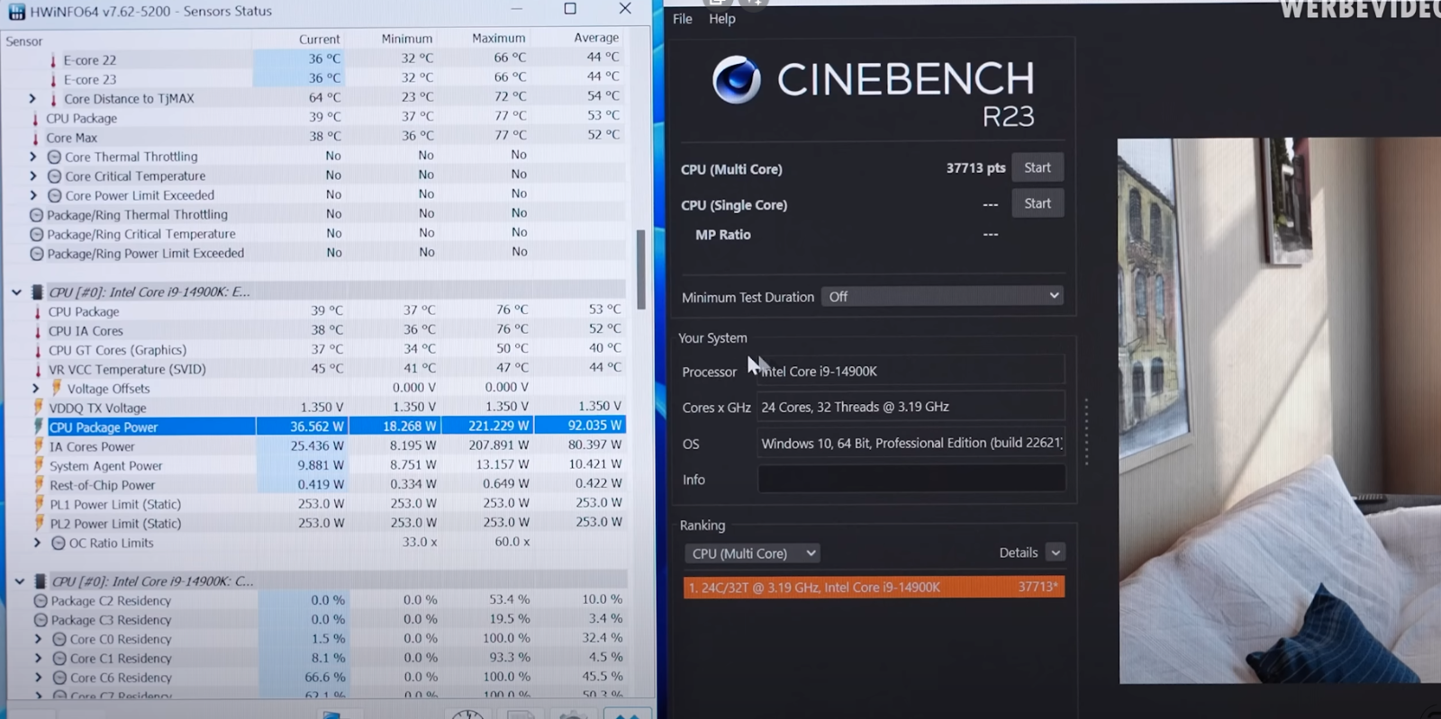Open the File menu in Cinebench
The image size is (1441, 719).
pyautogui.click(x=683, y=19)
